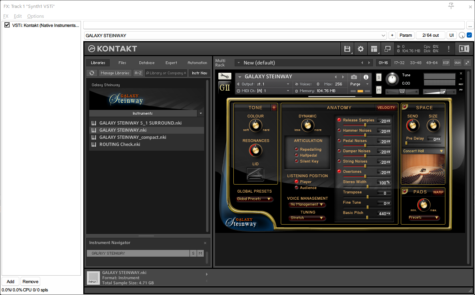The image size is (475, 295).
Task: Toggle the FX bypass checkbox
Action: coord(469,35)
